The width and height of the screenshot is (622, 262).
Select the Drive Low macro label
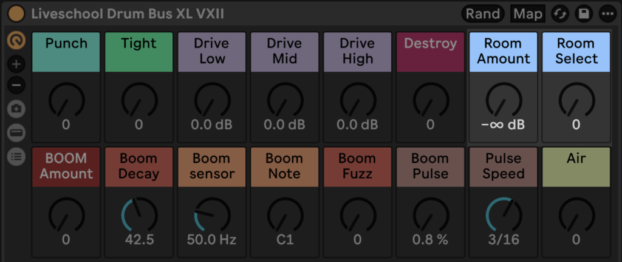click(212, 52)
